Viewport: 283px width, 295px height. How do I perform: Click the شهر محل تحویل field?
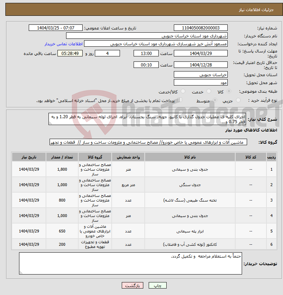click(x=201, y=82)
